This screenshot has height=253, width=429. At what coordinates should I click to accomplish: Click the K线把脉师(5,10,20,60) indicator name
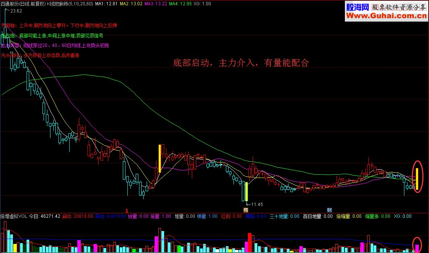[x=70, y=4]
